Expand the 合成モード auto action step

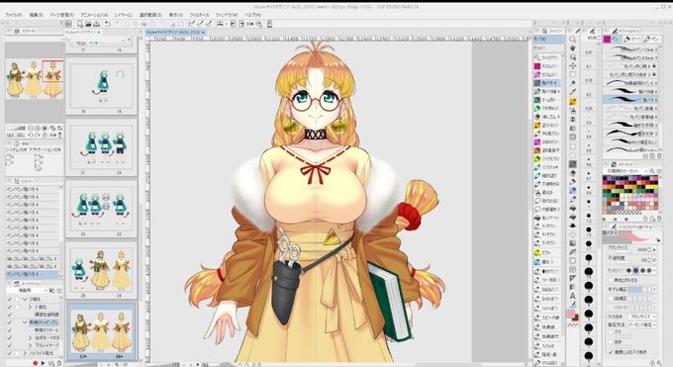(x=30, y=337)
